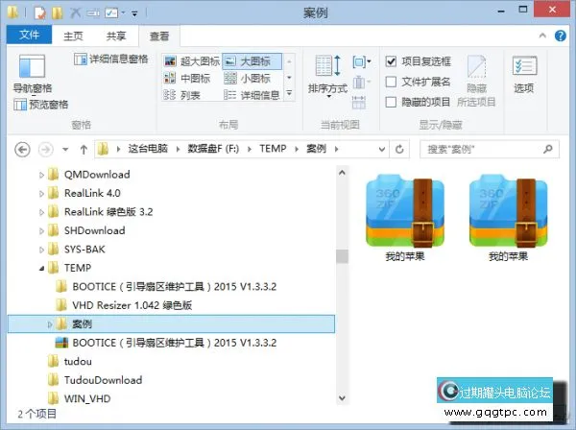Click TEMP breadcrumb in address bar

(273, 149)
